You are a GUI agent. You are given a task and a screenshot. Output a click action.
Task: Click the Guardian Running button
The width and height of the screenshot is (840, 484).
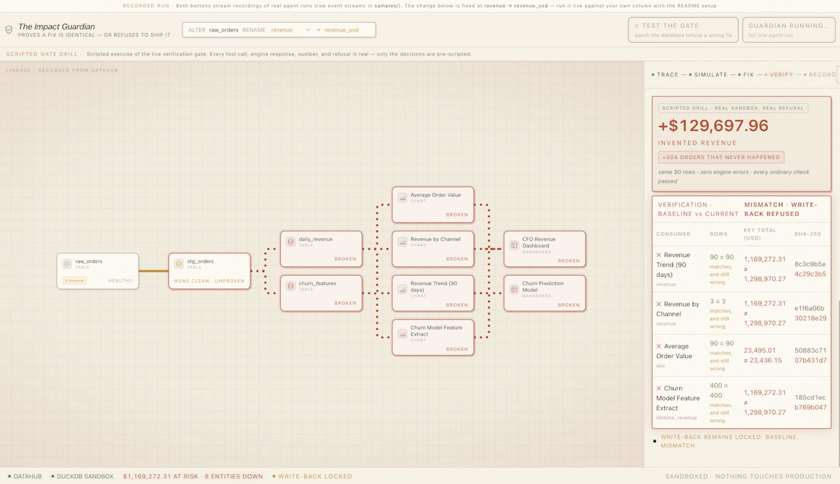789,30
